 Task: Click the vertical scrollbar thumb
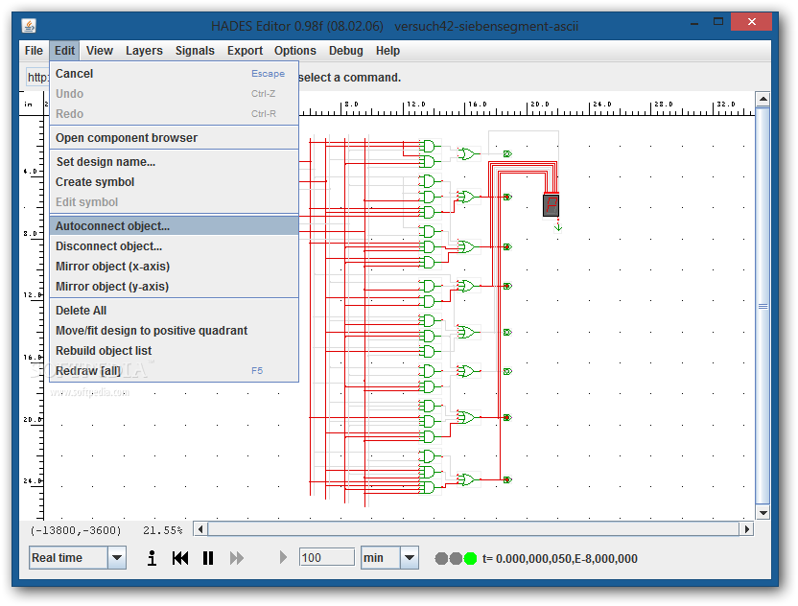[763, 306]
